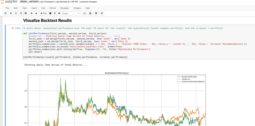The width and height of the screenshot is (255, 126).
Task: Click inside the plotPerformance code cell
Action: (x=138, y=43)
